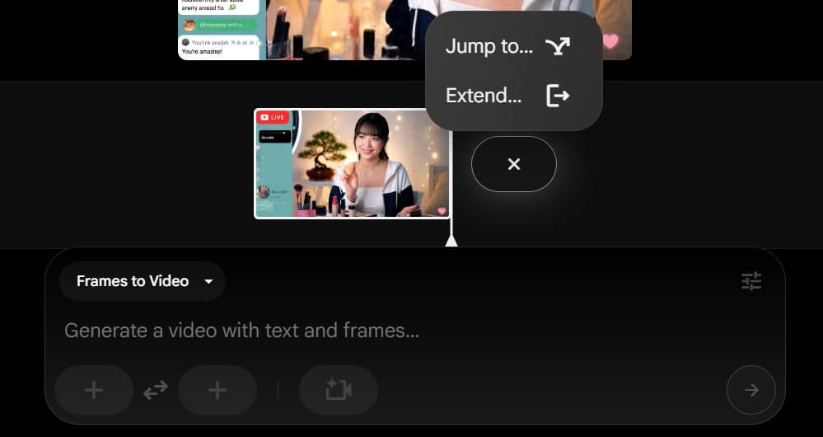This screenshot has height=437, width=823.
Task: Click the red LIVE badge on the clip
Action: (x=272, y=118)
